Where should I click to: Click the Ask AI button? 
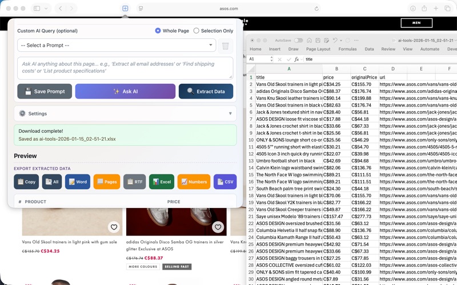(x=125, y=91)
